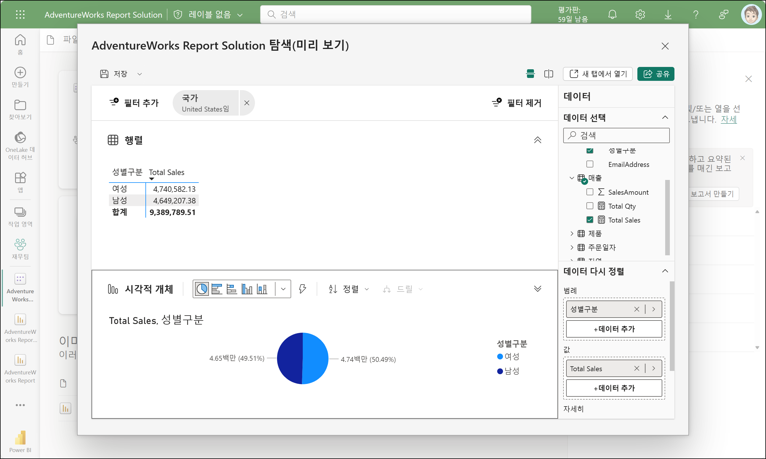
Task: Collapse the 행렬 matrix section
Action: click(x=537, y=140)
